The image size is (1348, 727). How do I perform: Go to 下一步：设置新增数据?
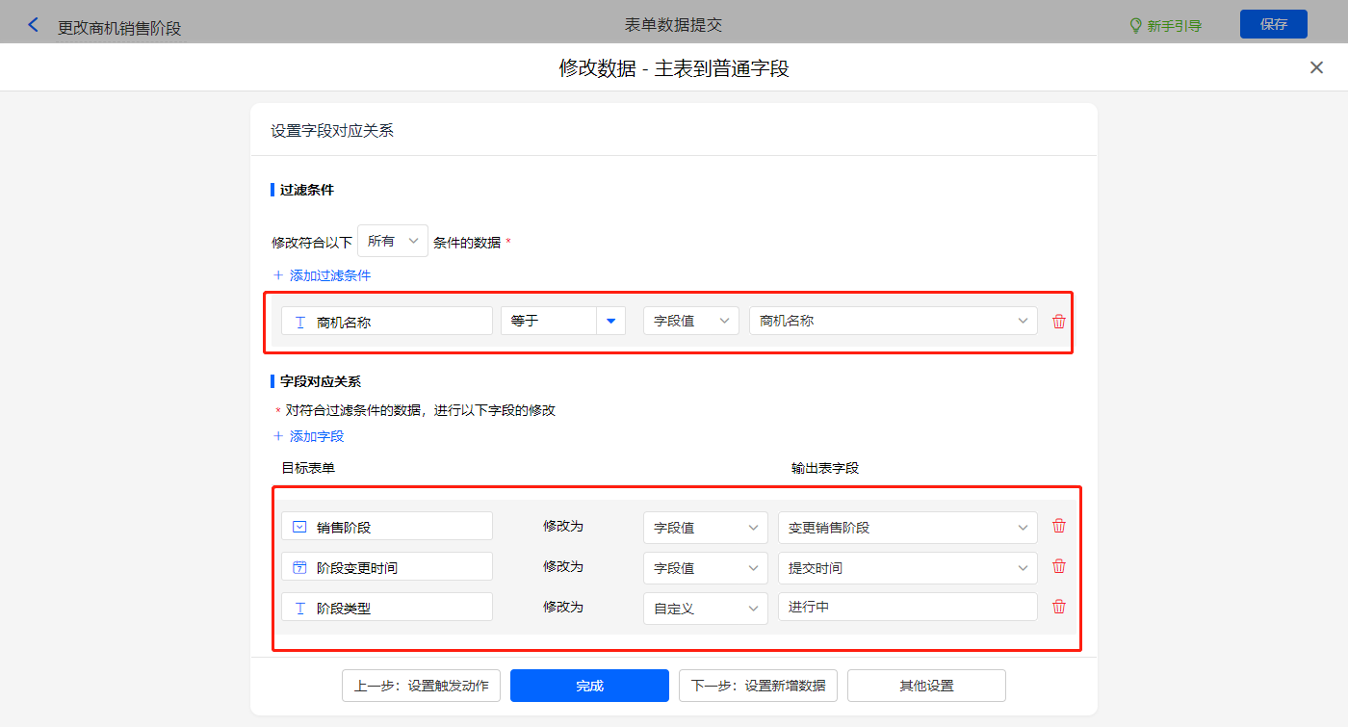click(x=758, y=686)
